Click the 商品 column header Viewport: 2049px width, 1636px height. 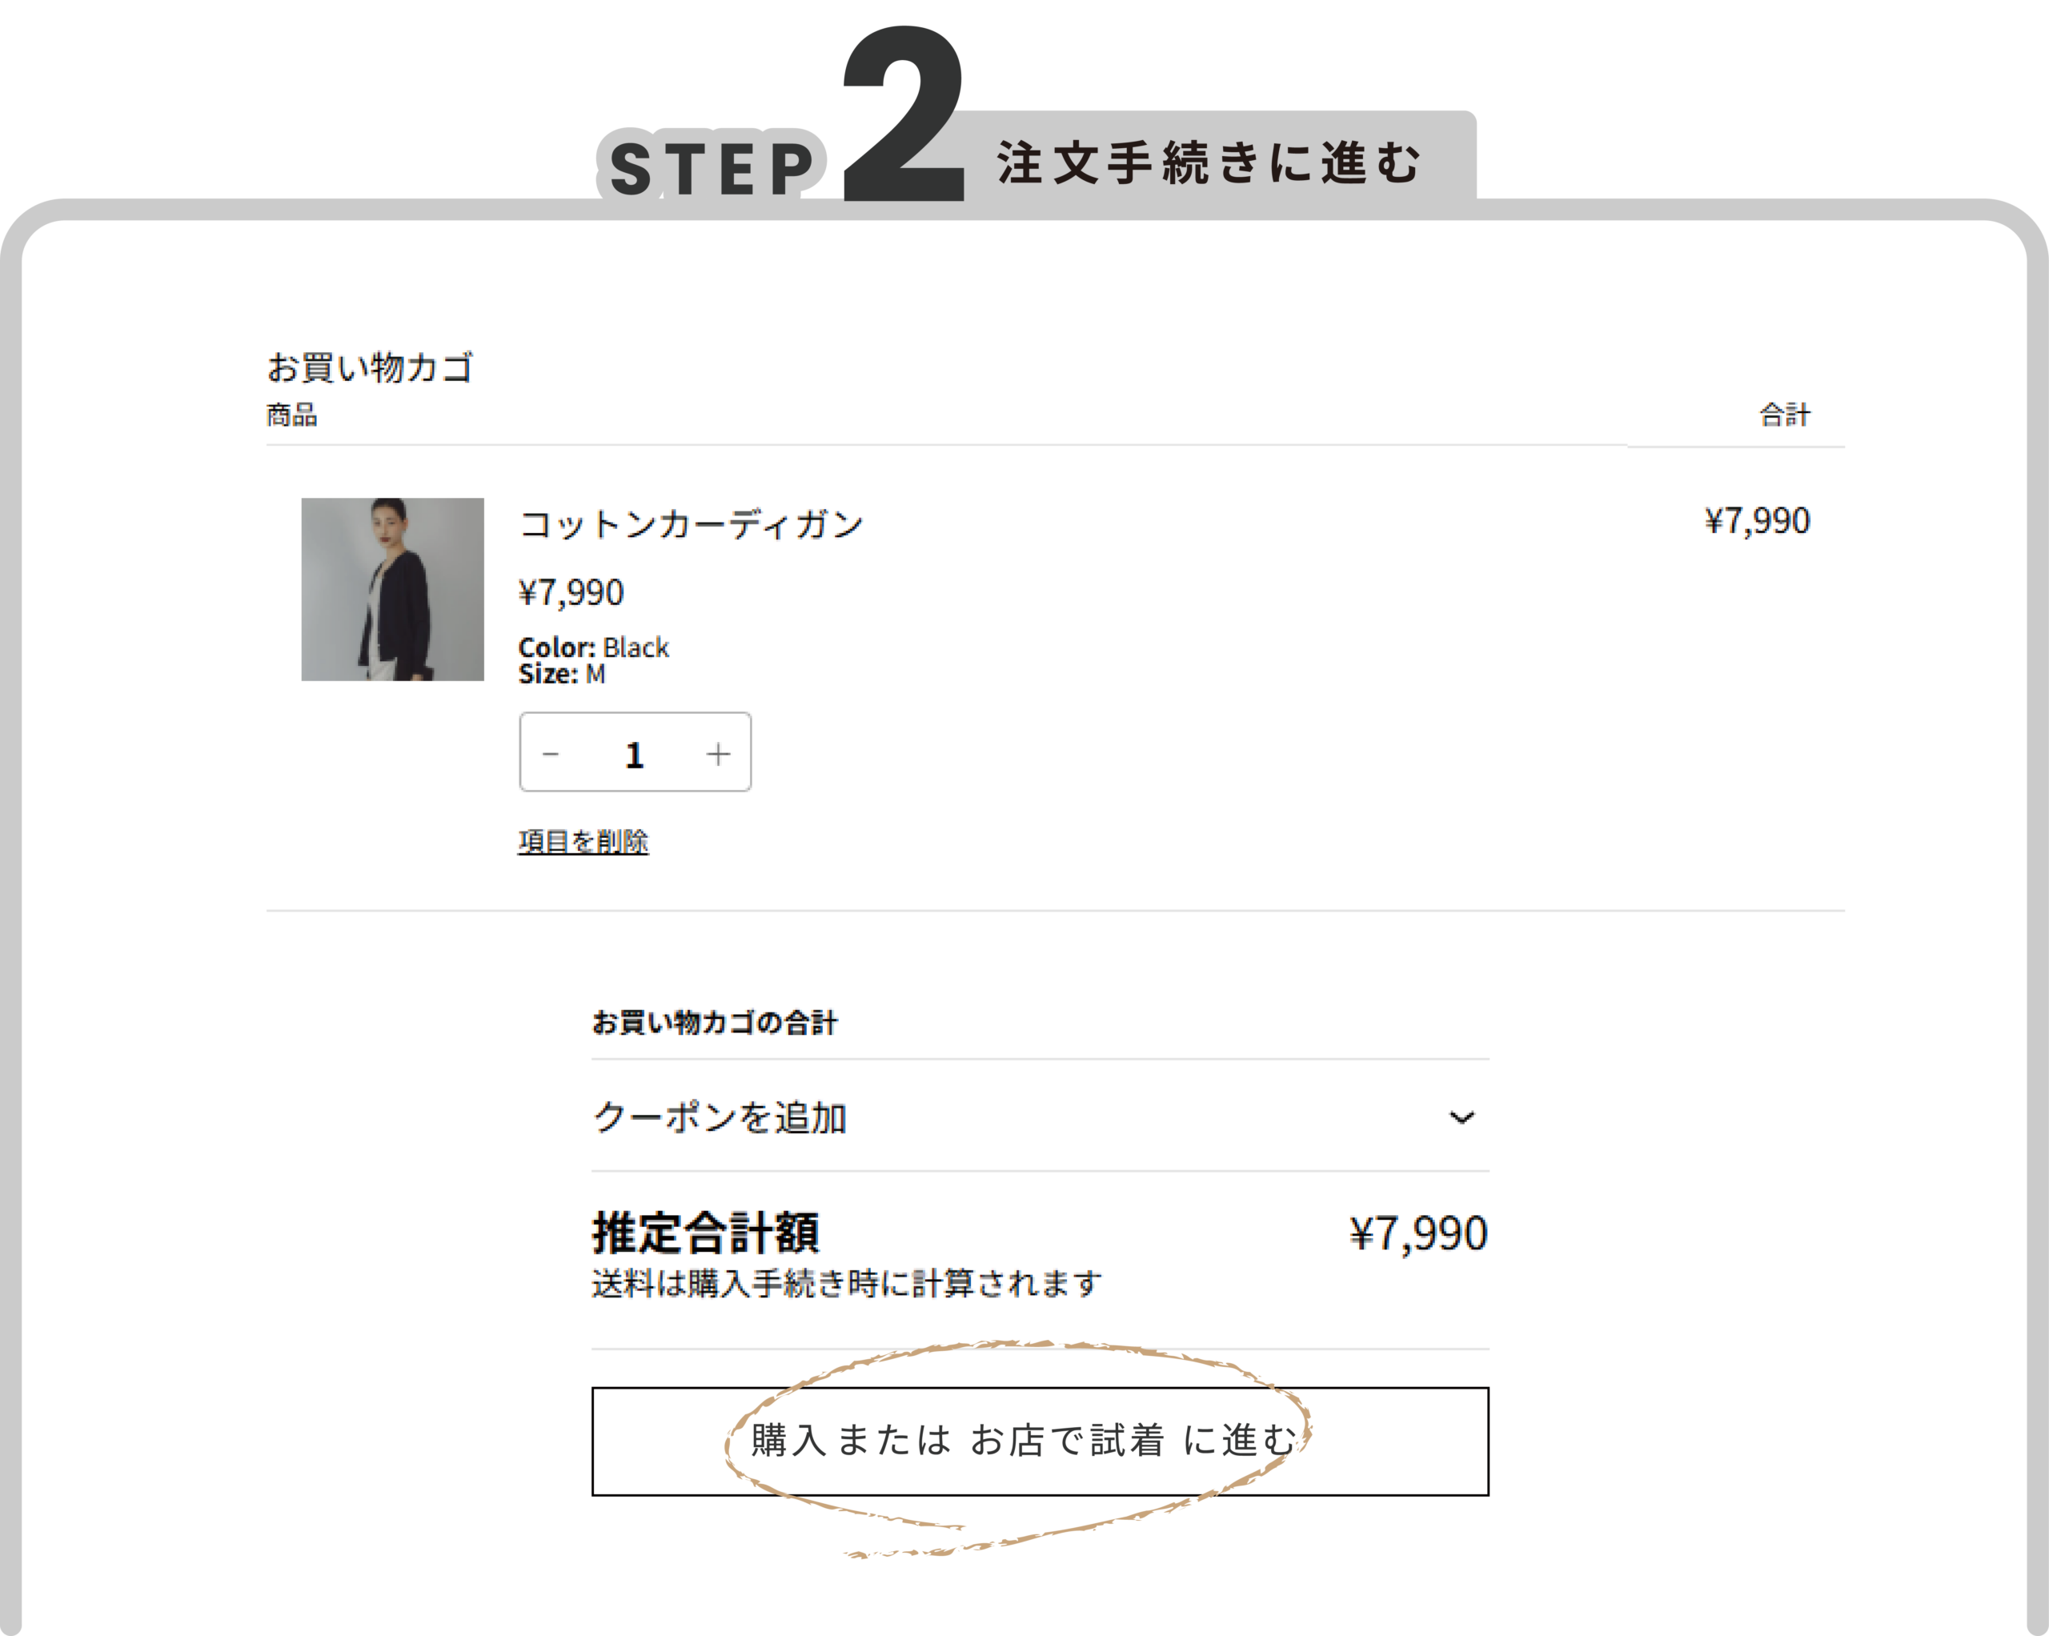click(292, 415)
